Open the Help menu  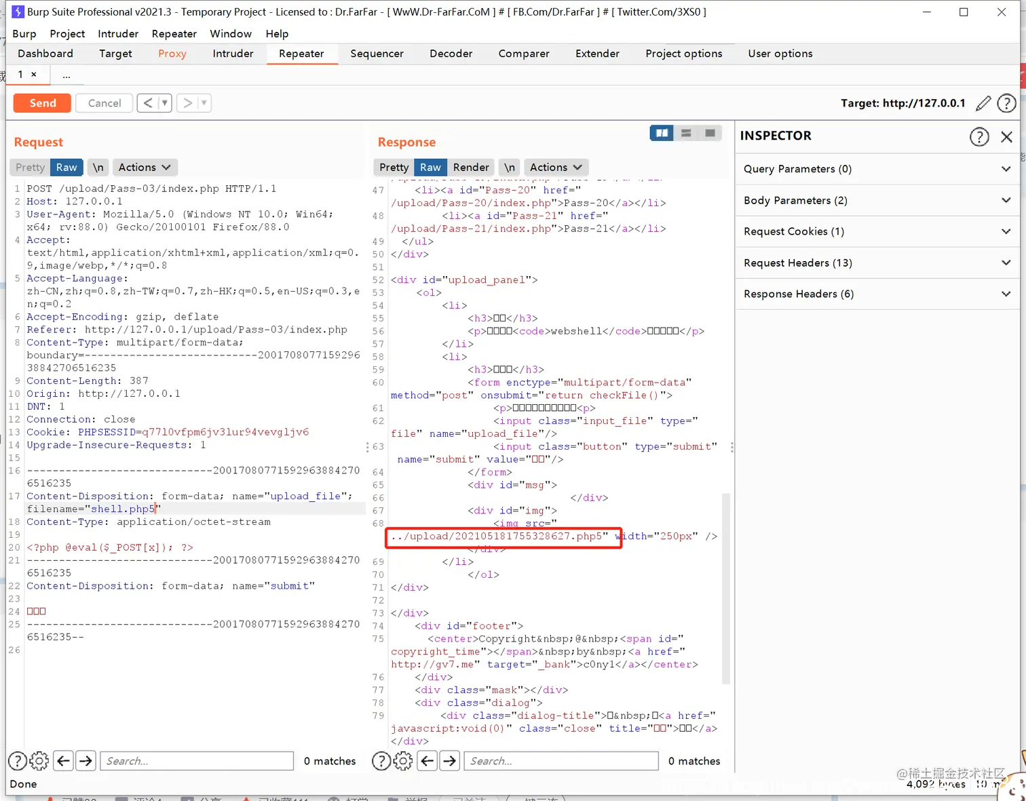point(277,34)
